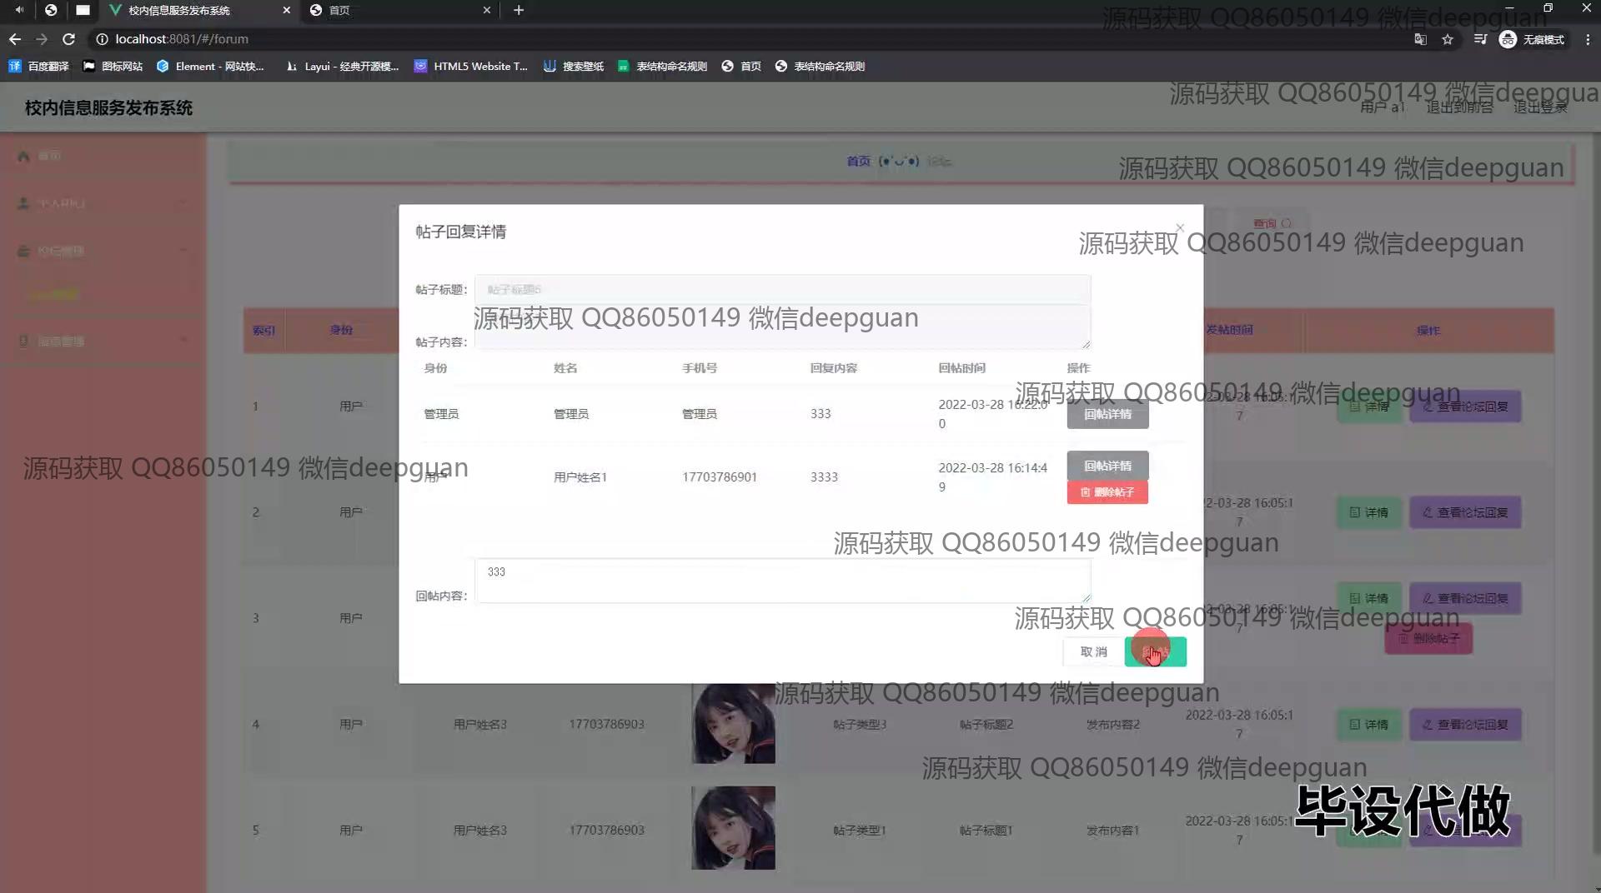
Task: Close the 帖子回复详情 dialog with X icon
Action: pyautogui.click(x=1179, y=227)
